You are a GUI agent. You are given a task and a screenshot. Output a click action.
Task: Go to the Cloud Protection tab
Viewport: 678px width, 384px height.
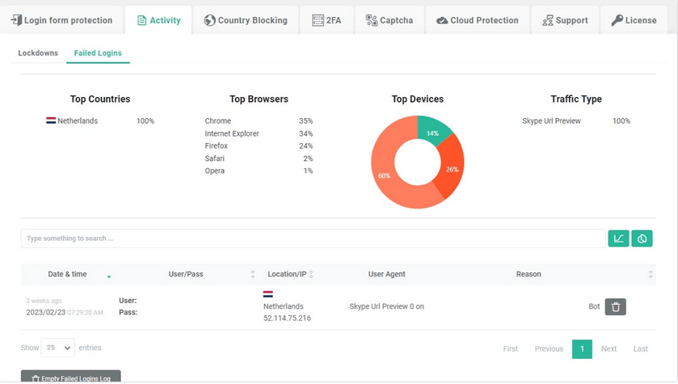[478, 20]
